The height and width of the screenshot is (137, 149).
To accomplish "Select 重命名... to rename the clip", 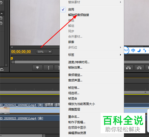I will click(x=74, y=117).
